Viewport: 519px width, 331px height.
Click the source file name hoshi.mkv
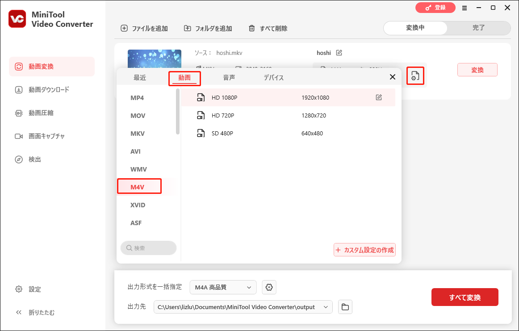229,53
